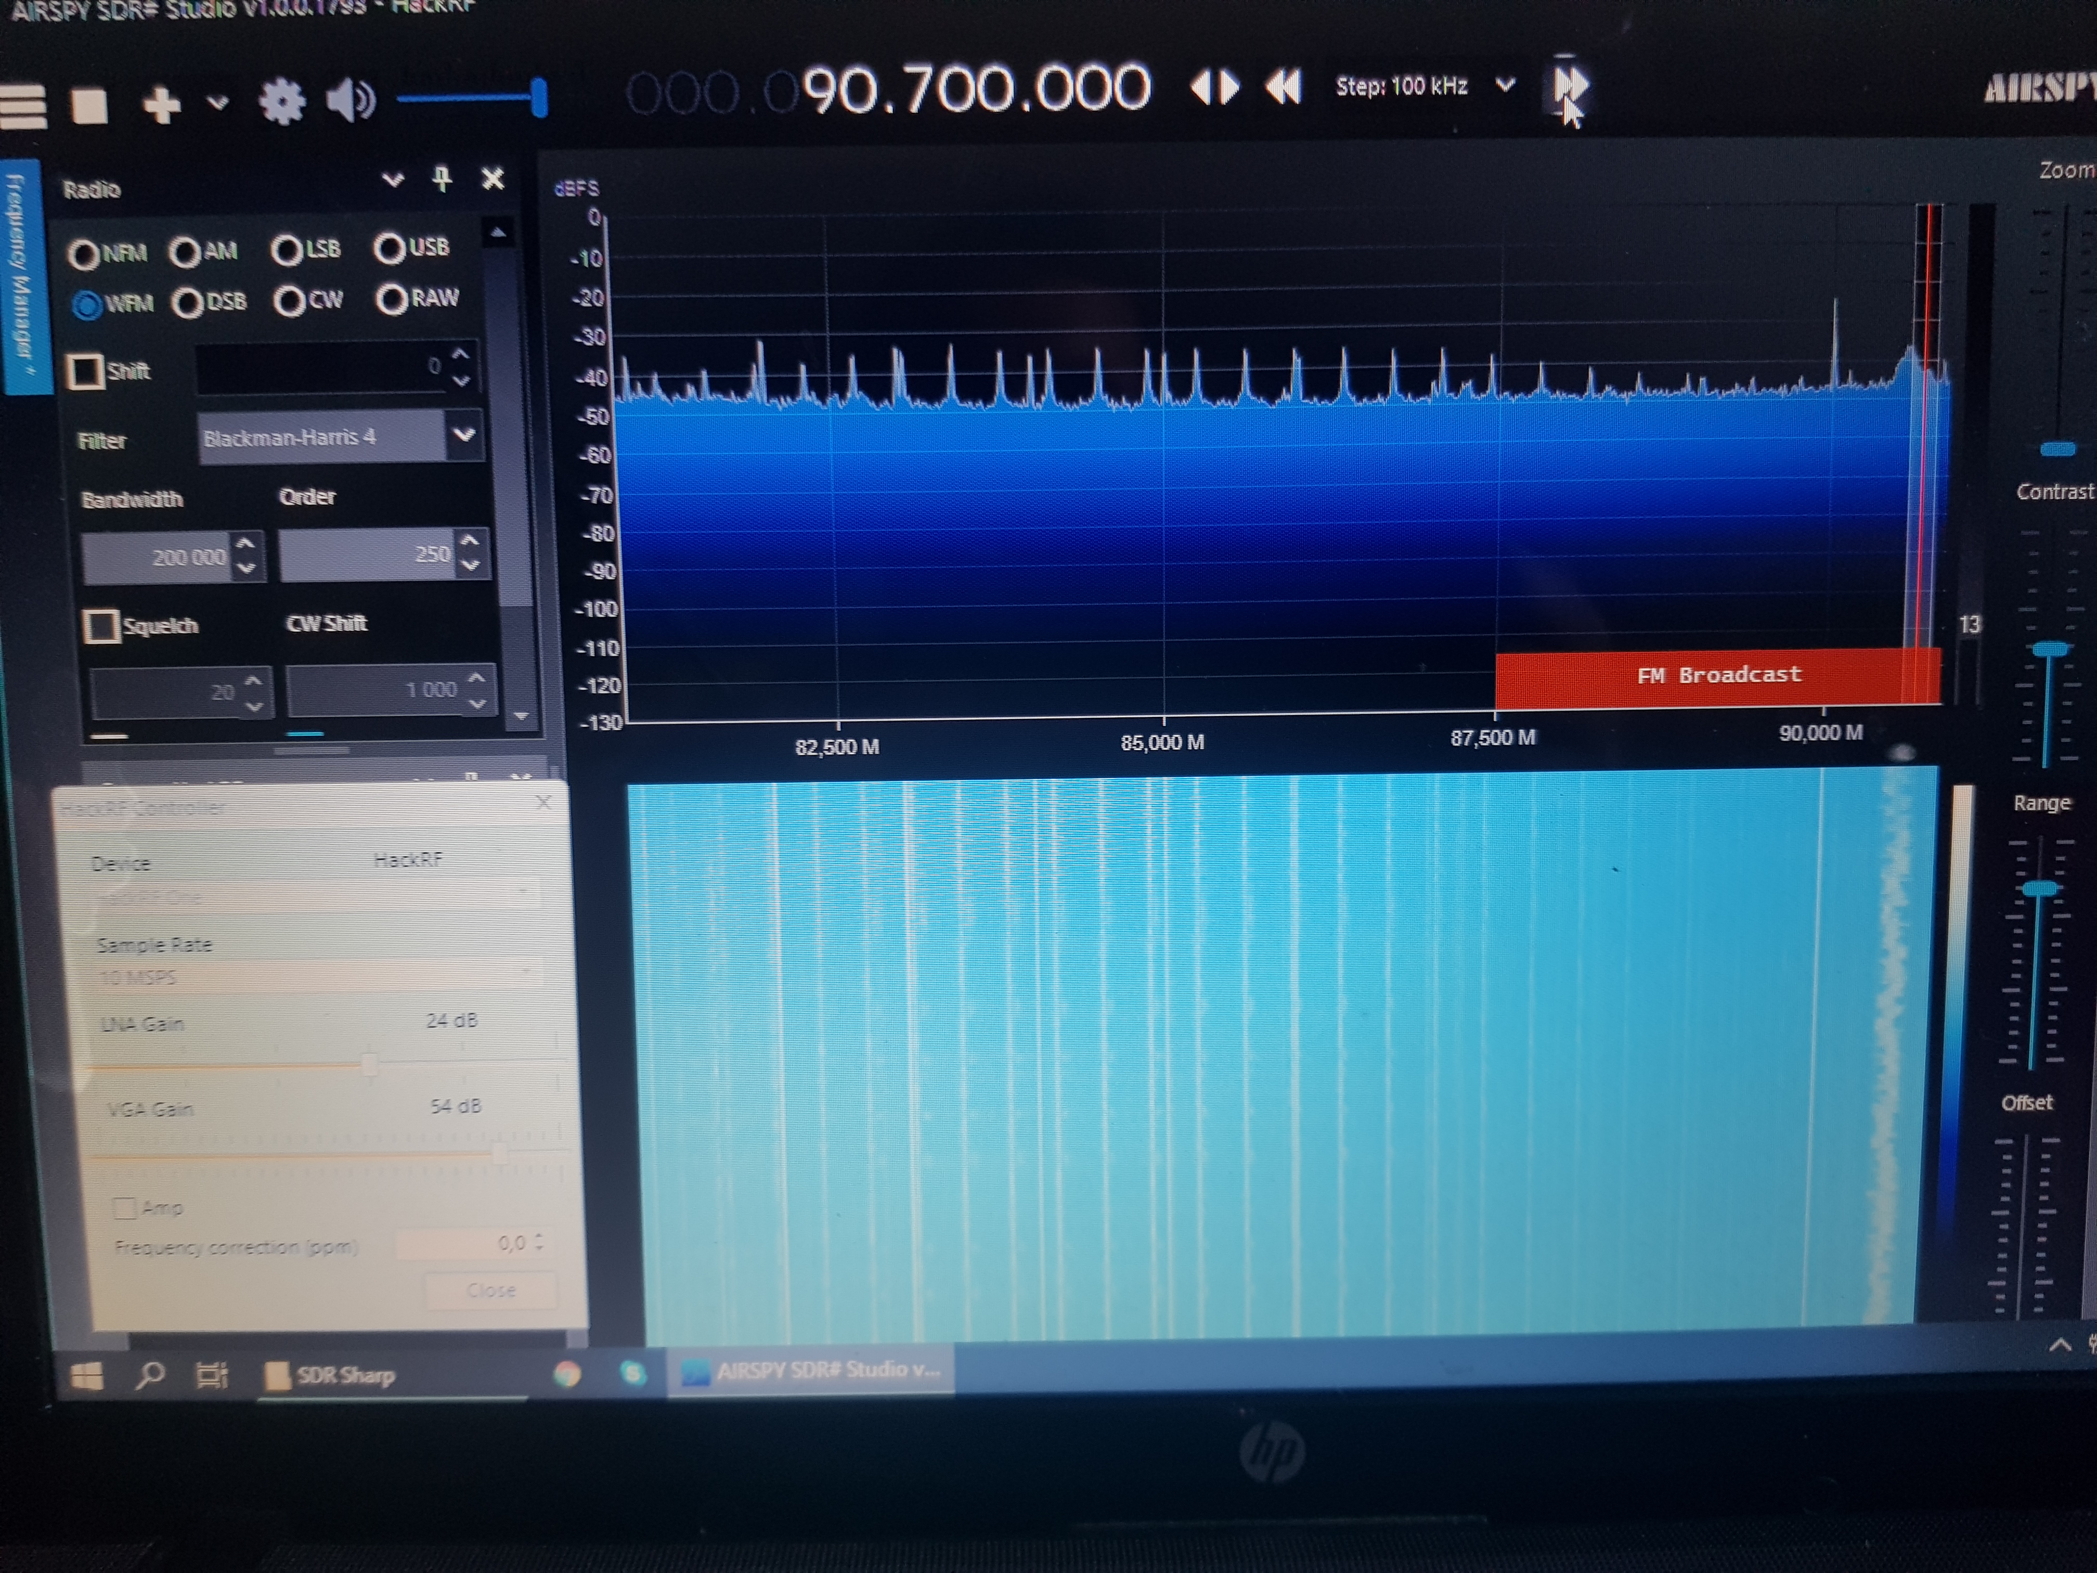Open the Step 100 kHz dropdown
2097x1573 pixels.
[x=1505, y=85]
